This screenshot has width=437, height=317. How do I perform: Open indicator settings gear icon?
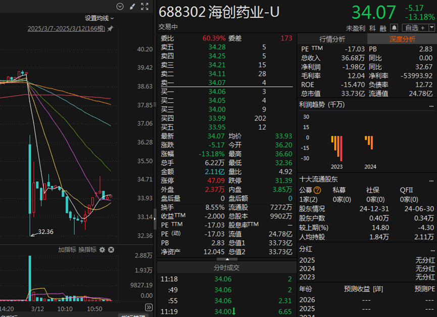coord(102,250)
